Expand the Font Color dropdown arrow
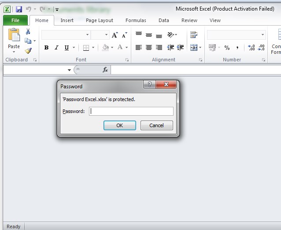281x230 pixels. (x=127, y=48)
